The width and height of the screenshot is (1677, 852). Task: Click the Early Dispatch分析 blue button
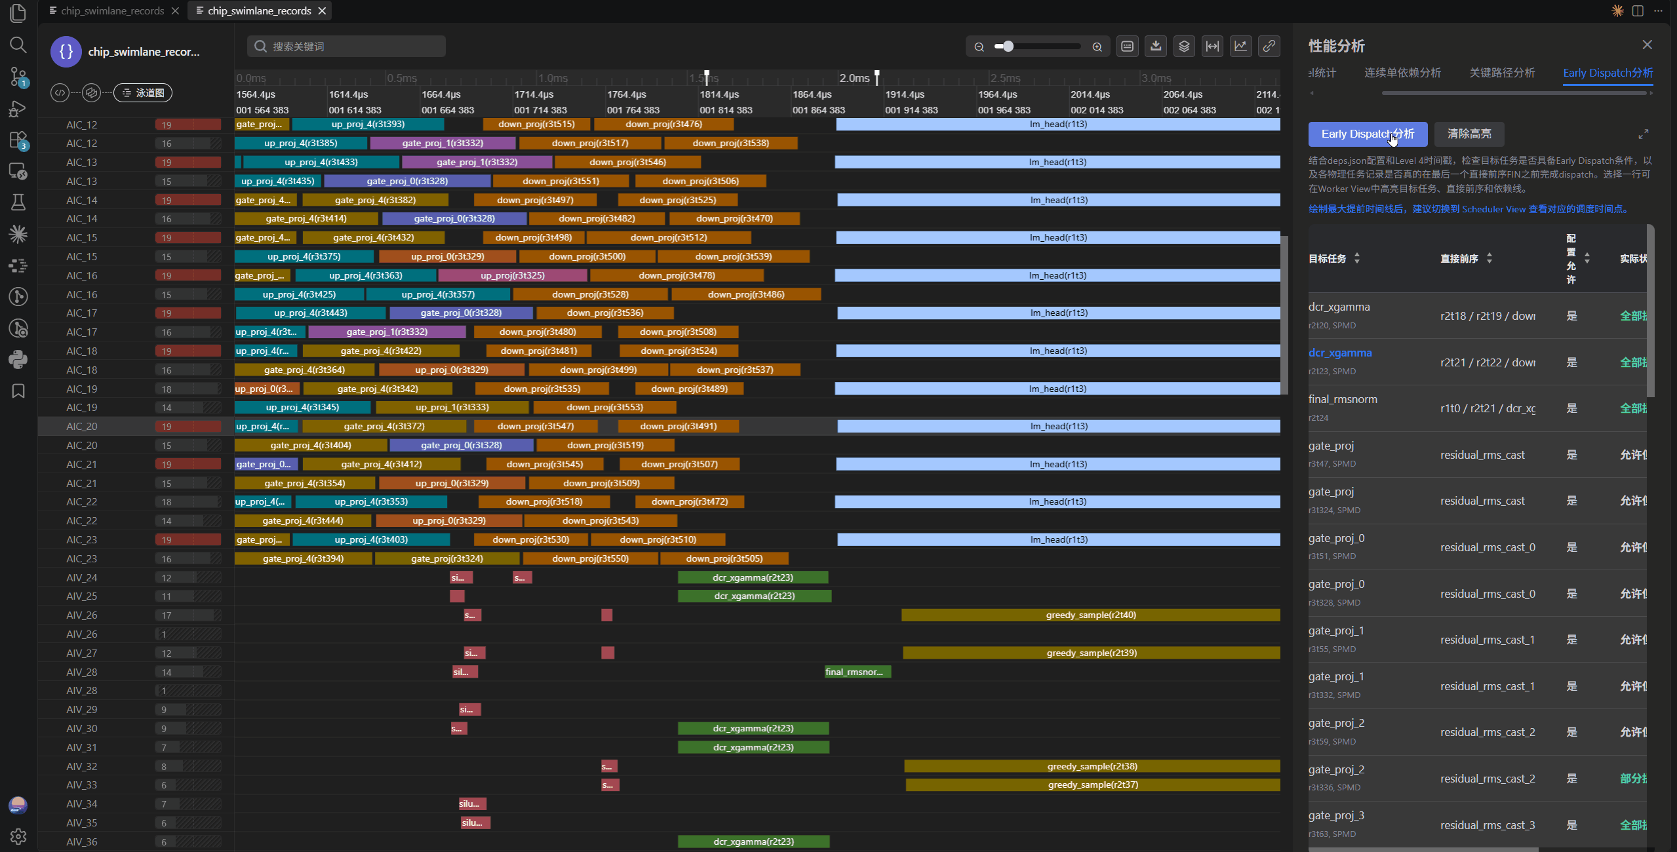(x=1368, y=134)
